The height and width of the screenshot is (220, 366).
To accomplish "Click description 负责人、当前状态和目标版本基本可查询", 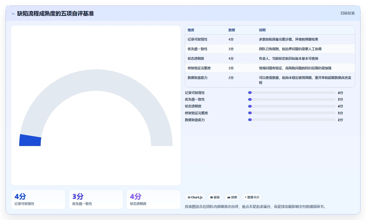I will coord(288,59).
